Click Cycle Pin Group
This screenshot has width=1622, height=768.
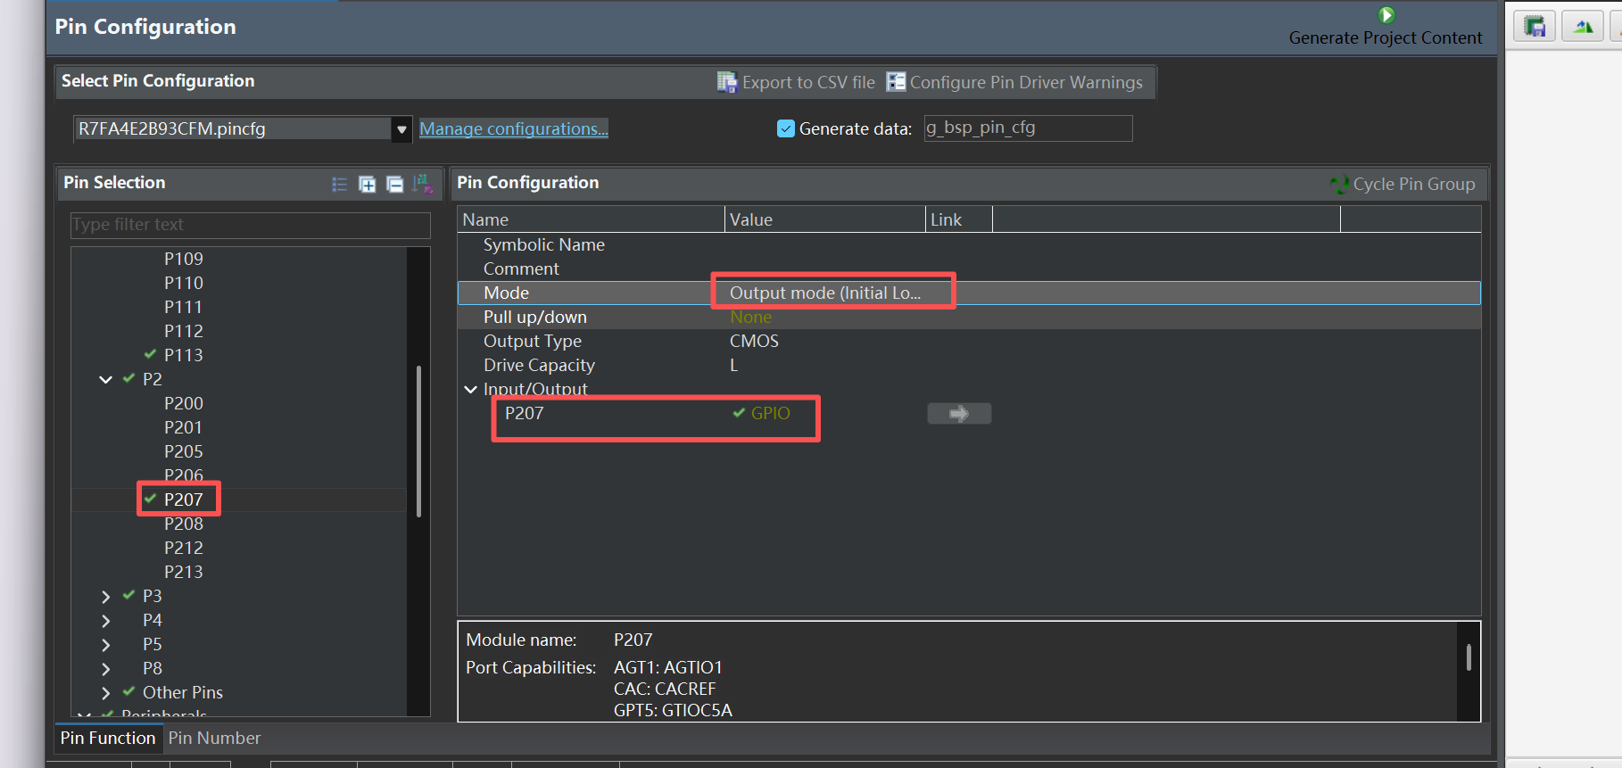point(1403,184)
